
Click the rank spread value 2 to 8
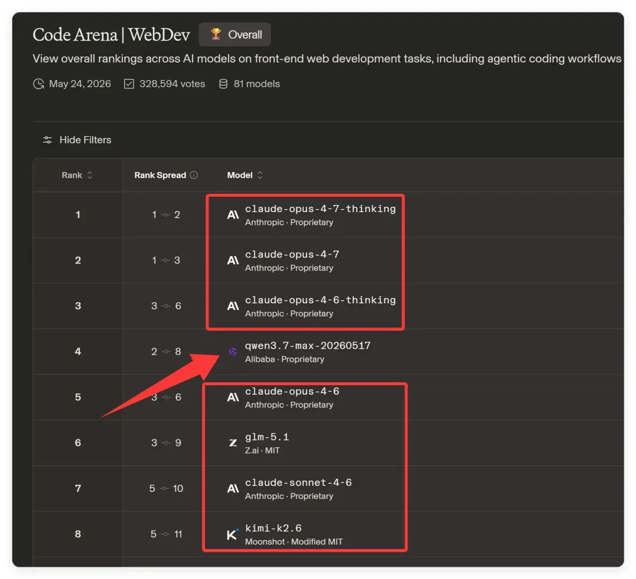166,352
